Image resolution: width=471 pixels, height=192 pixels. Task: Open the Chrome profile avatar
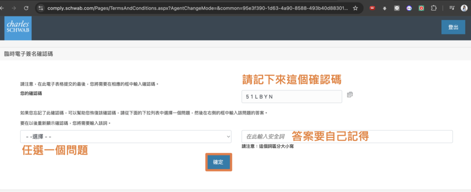pyautogui.click(x=464, y=8)
